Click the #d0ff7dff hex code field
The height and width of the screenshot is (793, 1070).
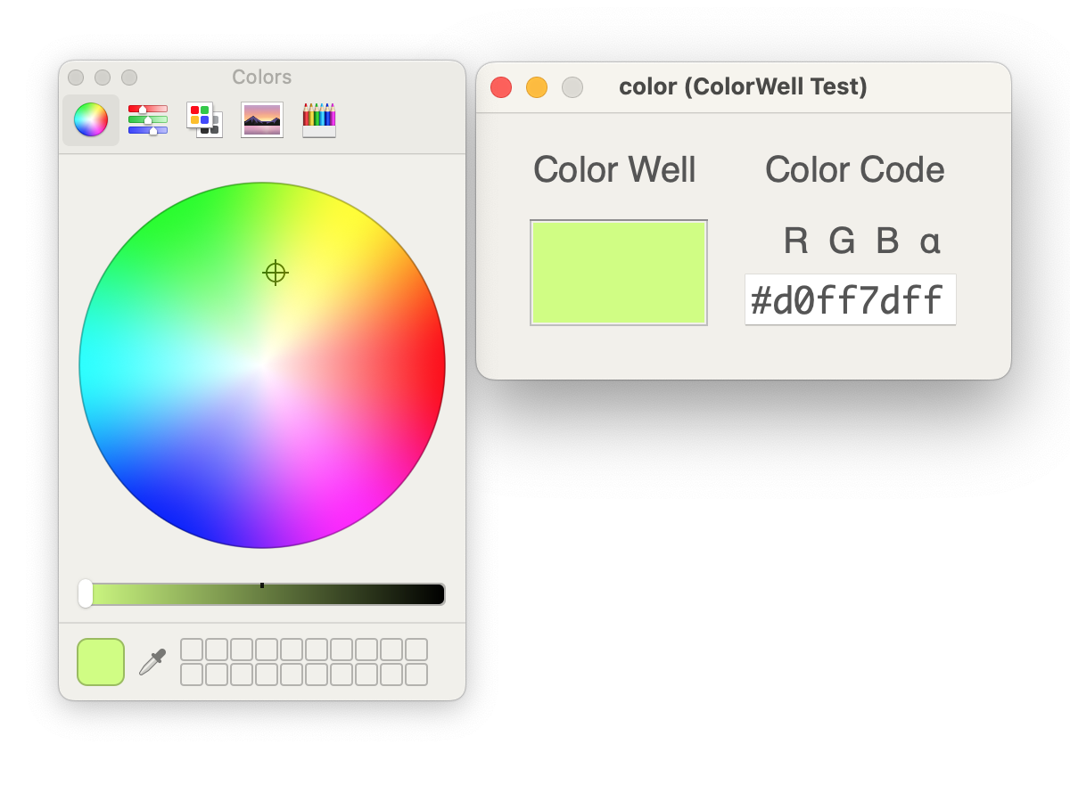tap(850, 300)
